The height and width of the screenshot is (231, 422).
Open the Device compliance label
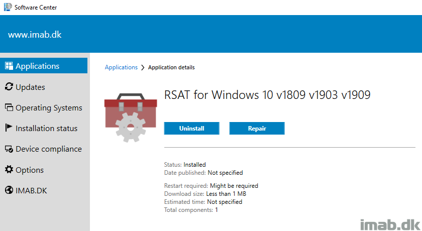coord(49,149)
